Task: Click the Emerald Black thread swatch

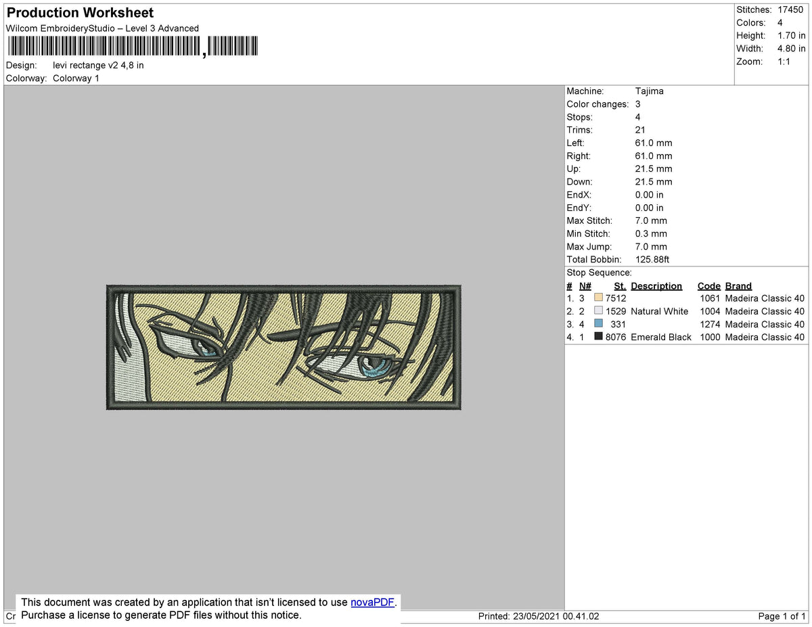Action: click(x=598, y=337)
